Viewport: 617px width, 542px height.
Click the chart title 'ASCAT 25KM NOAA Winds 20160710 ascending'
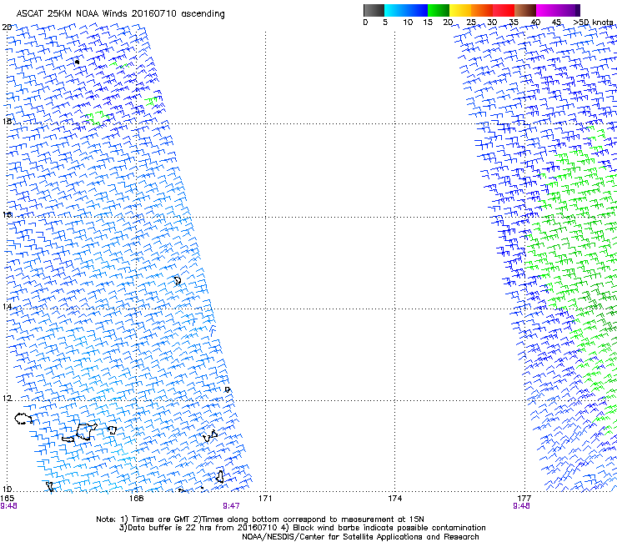pos(120,14)
